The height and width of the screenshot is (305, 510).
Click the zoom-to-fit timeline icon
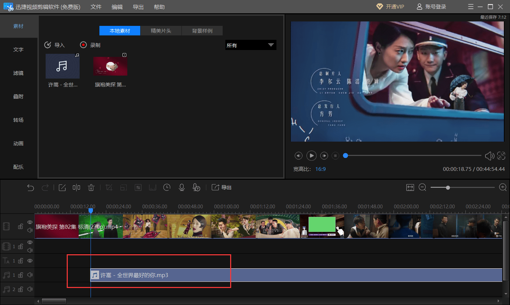[410, 188]
